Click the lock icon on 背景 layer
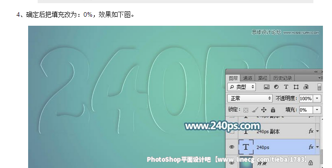Screen dimensions: 332x168 (x=311, y=163)
